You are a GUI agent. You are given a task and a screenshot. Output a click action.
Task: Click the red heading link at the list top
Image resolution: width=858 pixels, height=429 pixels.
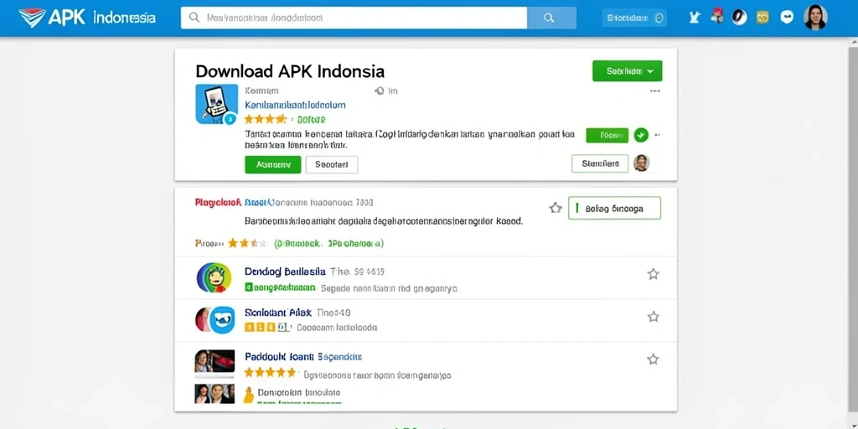(x=218, y=203)
